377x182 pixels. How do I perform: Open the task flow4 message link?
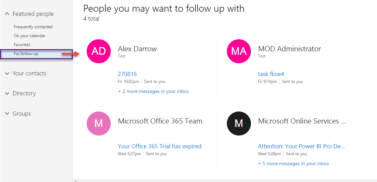pyautogui.click(x=271, y=74)
